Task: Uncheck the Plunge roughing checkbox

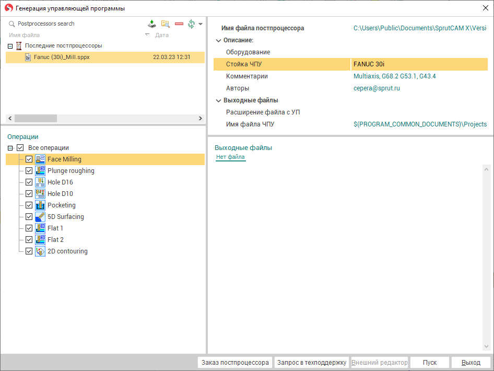Action: [29, 171]
